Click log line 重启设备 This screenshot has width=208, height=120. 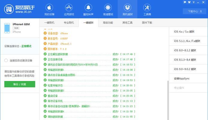[x=89, y=96]
